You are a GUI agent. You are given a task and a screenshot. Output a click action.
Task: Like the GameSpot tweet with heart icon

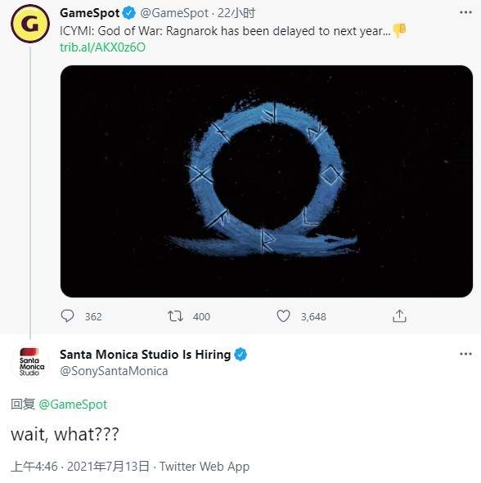coord(283,316)
